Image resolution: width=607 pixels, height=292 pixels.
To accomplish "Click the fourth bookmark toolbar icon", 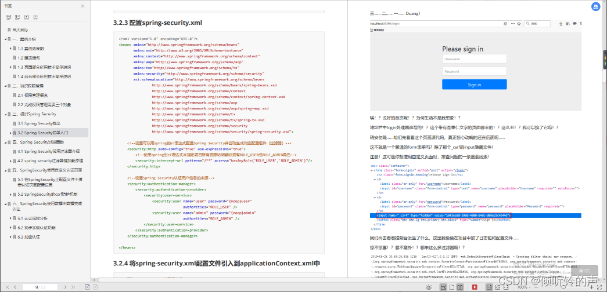I will pyautogui.click(x=35, y=17).
